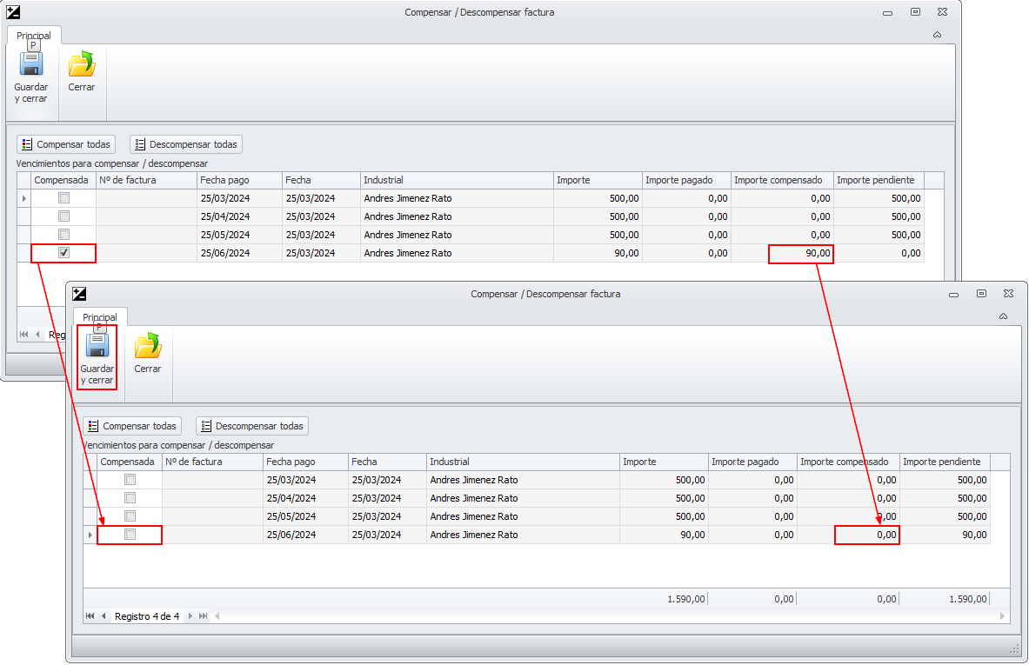
Task: Select the Principal tab in the back window
Action: point(34,36)
